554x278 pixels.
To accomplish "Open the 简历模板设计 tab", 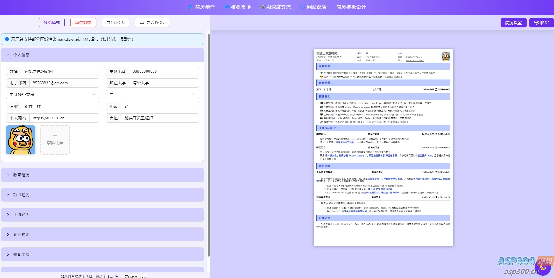I will click(351, 7).
